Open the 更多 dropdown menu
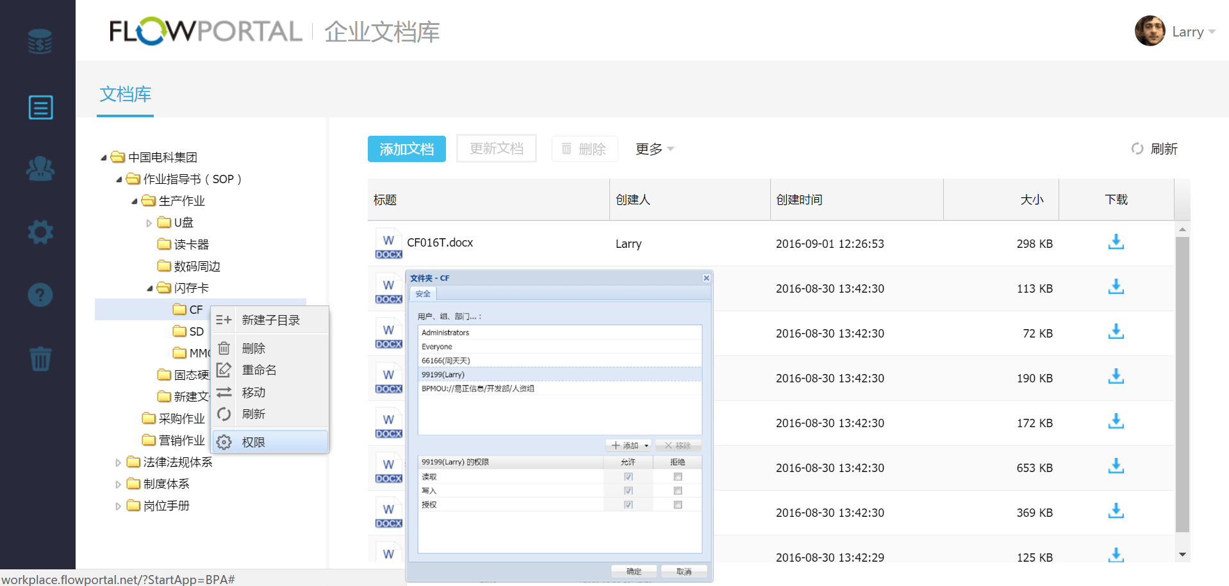1229x586 pixels. [654, 149]
